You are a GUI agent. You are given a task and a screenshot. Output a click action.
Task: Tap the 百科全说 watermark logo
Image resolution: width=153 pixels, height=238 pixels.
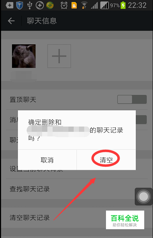click(x=125, y=220)
